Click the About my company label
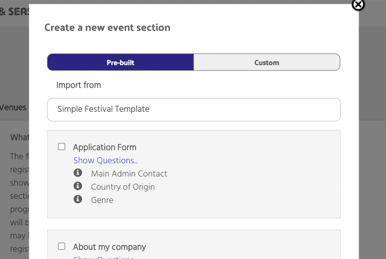The image size is (386, 259). 109,247
